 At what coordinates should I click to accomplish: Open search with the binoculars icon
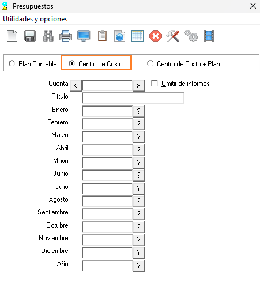[x=48, y=36]
